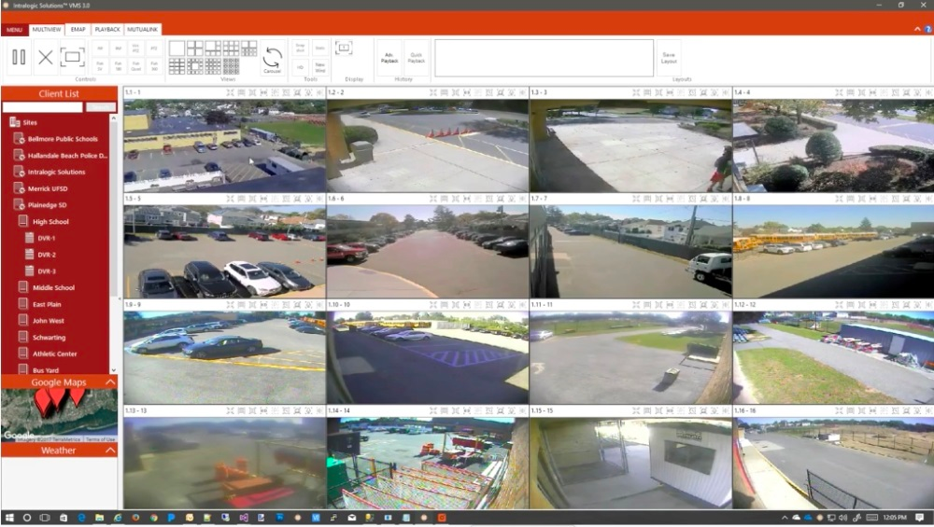The width and height of the screenshot is (934, 527).
Task: Click the Display group screen icon
Action: pyautogui.click(x=344, y=48)
